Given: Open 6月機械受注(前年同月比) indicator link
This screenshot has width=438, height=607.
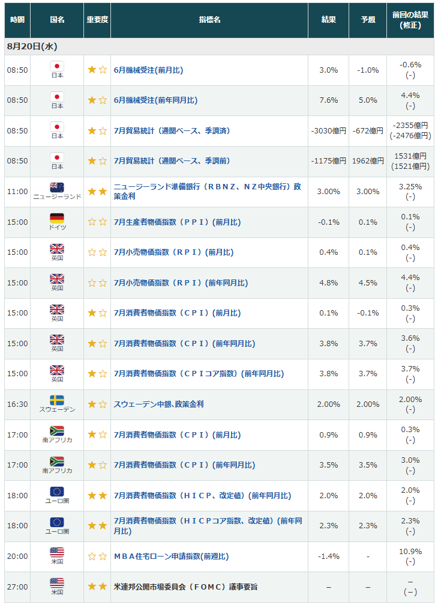Looking at the screenshot, I should tap(155, 100).
